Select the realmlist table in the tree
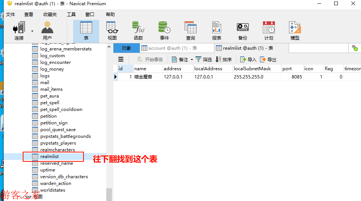This screenshot has width=361, height=201. click(49, 157)
